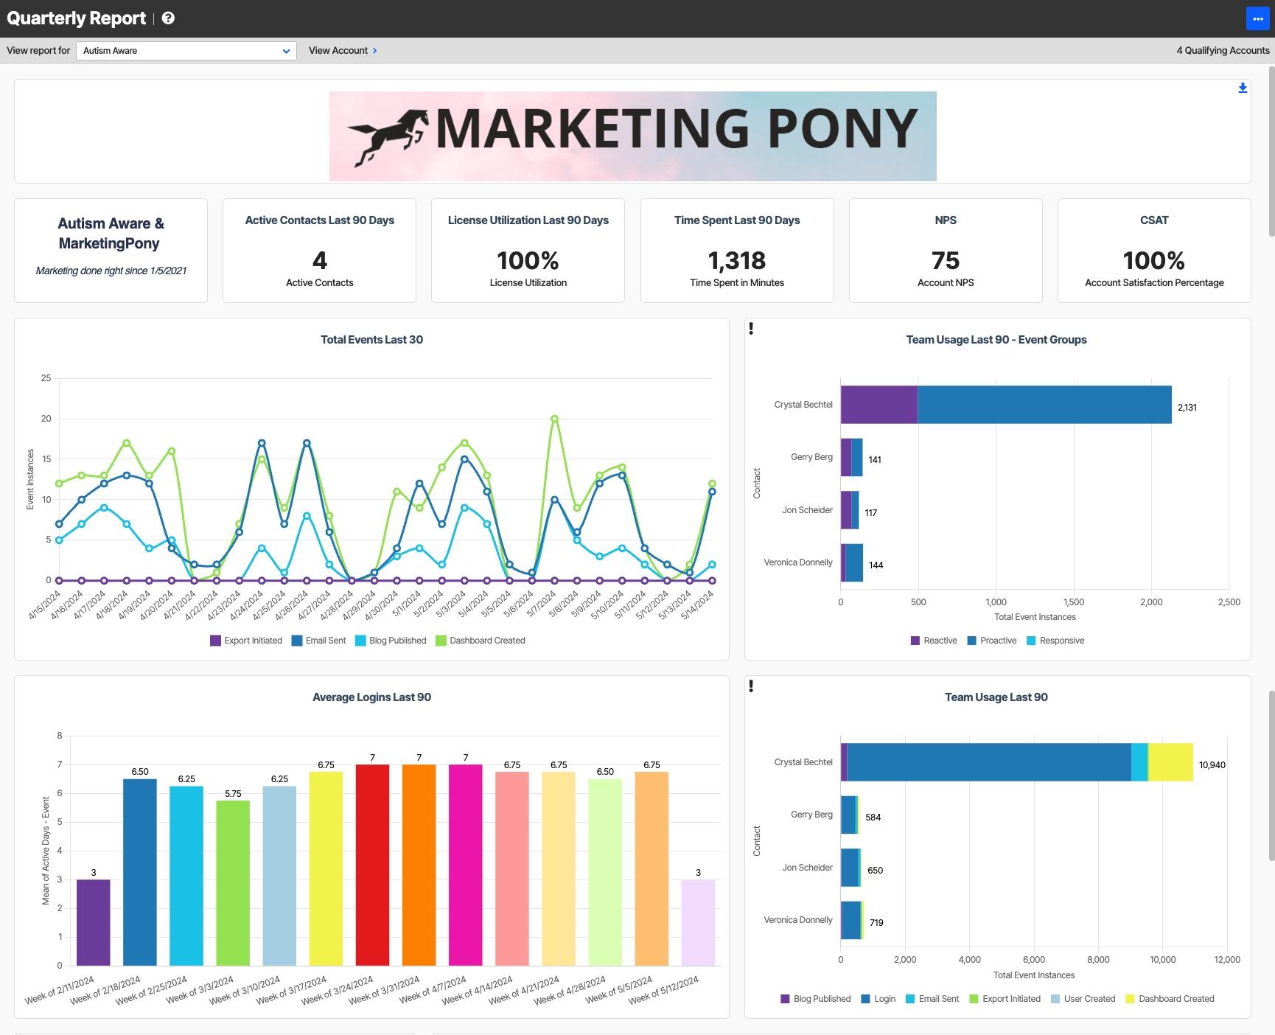Open the Autism Aware account dropdown
The image size is (1275, 1035).
[186, 51]
